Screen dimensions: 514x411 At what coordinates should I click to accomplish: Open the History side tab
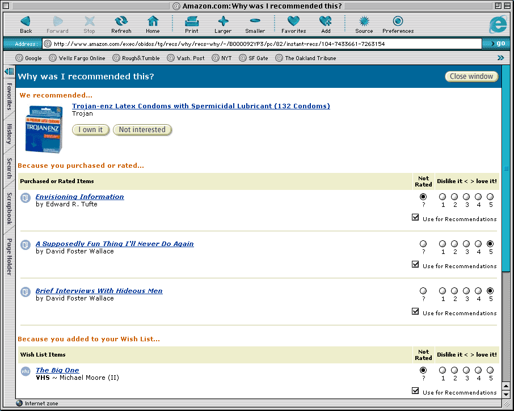click(x=9, y=134)
